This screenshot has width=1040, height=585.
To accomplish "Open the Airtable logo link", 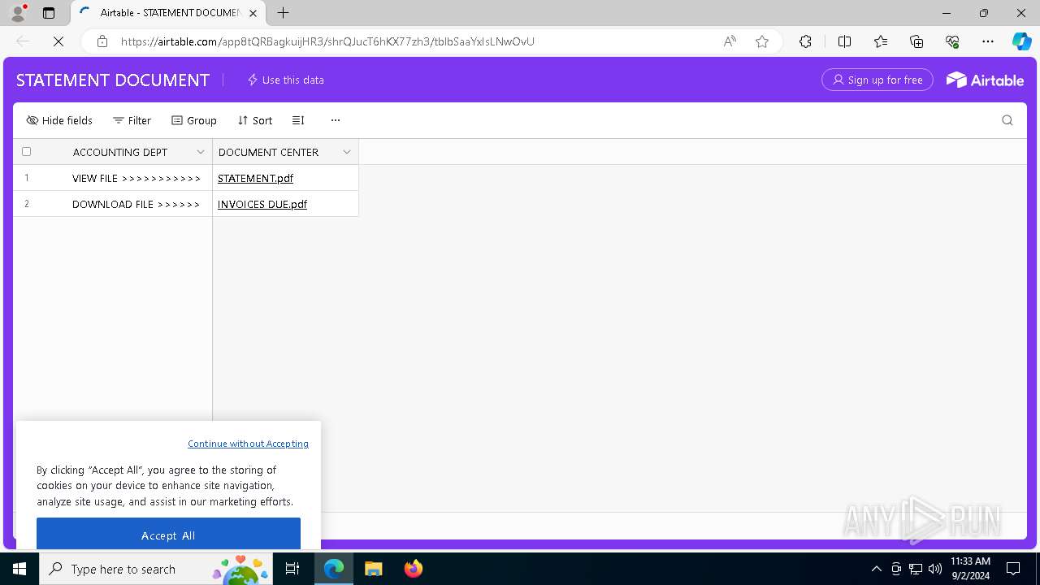I will [x=985, y=80].
